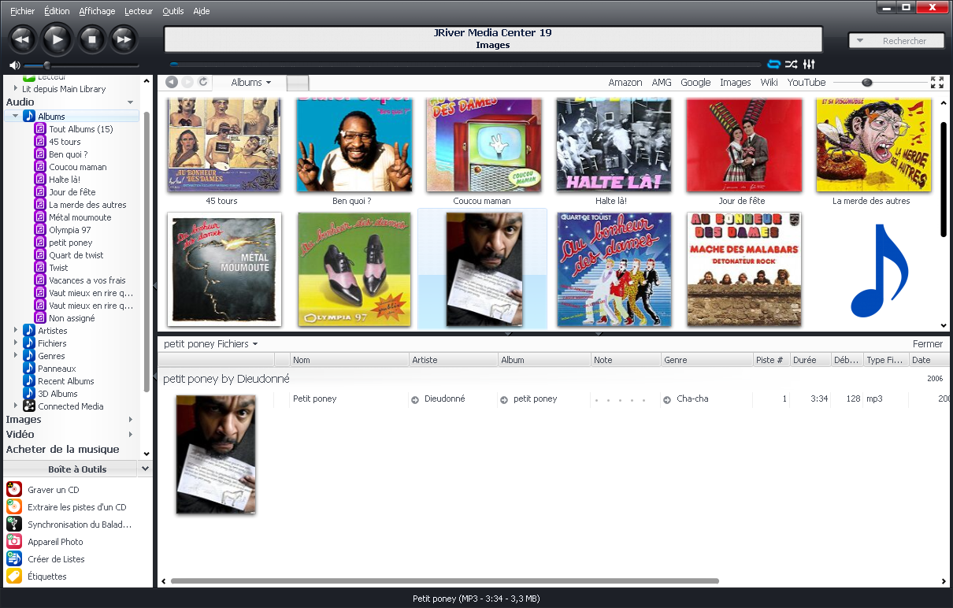Click the Google link
The height and width of the screenshot is (608, 953).
click(x=695, y=82)
